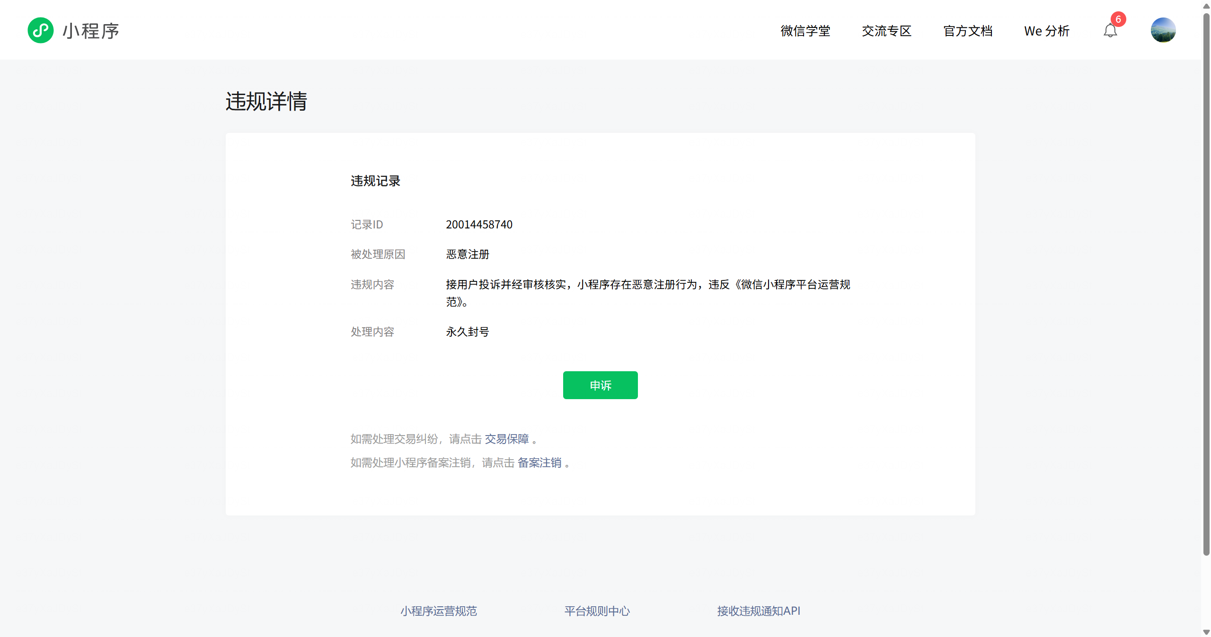Open the notification bell icon
The height and width of the screenshot is (637, 1211).
[x=1110, y=31]
